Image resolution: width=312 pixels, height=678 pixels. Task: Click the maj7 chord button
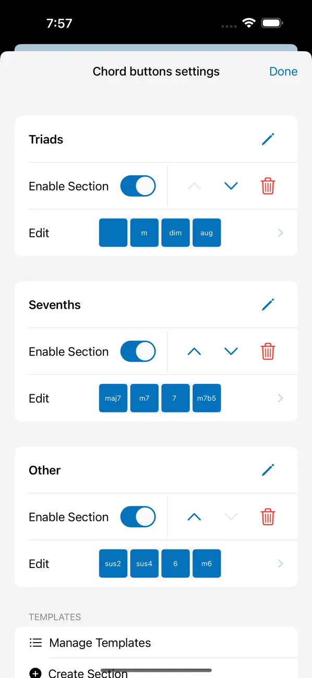tap(113, 398)
